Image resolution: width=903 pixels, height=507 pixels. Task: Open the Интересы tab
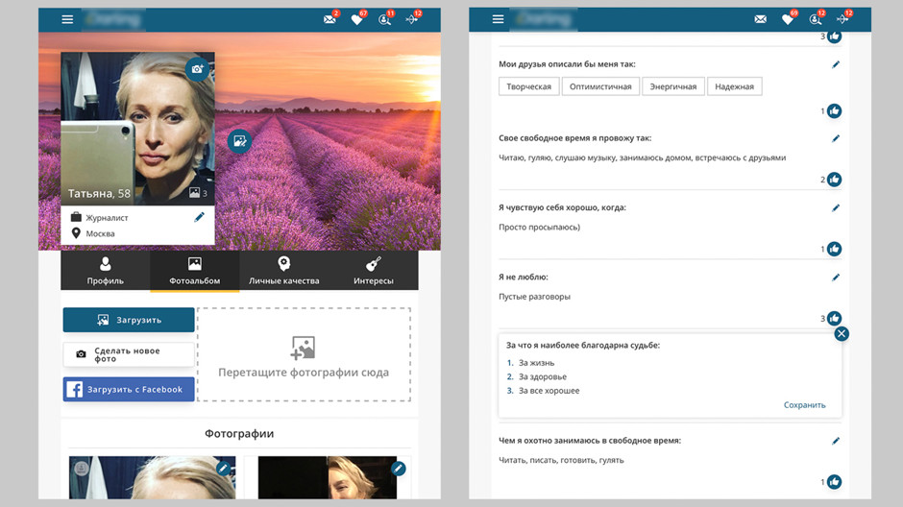pyautogui.click(x=373, y=271)
